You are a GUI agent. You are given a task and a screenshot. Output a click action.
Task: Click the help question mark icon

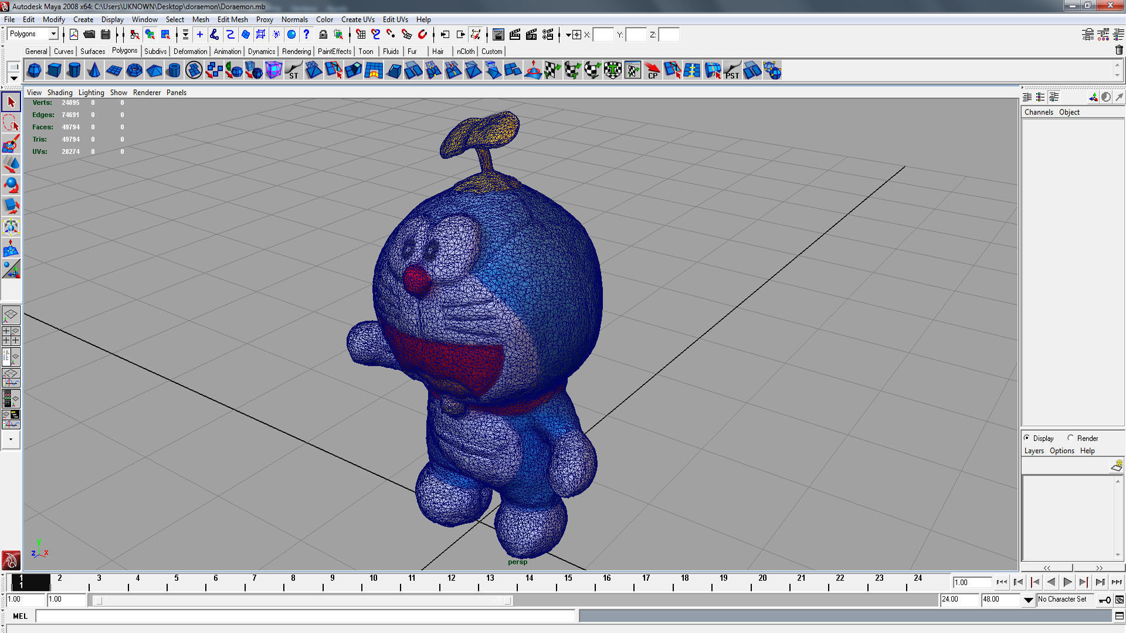(x=306, y=35)
